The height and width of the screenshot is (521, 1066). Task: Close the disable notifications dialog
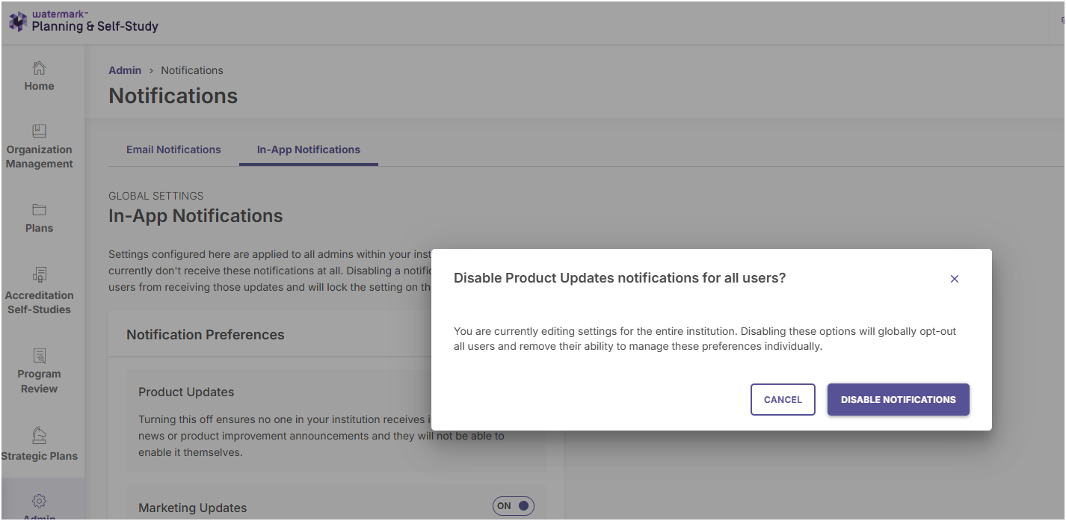click(954, 279)
